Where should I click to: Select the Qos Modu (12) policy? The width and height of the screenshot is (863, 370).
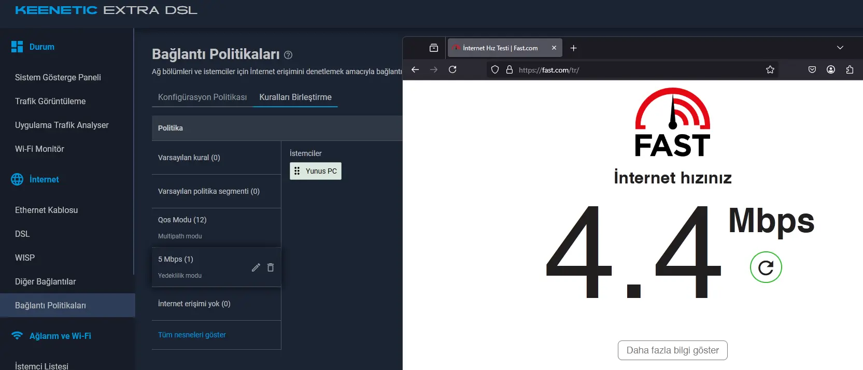pyautogui.click(x=216, y=228)
